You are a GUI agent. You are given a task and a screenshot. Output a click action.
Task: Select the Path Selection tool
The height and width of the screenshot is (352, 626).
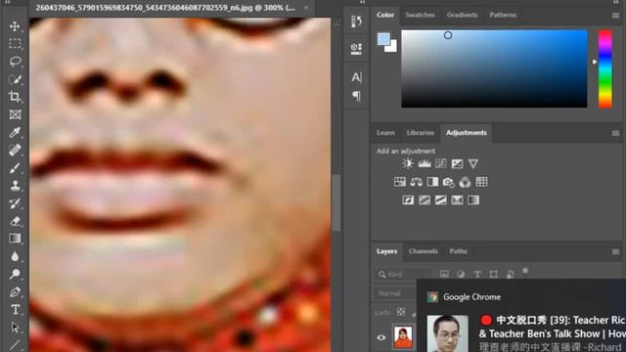click(15, 328)
